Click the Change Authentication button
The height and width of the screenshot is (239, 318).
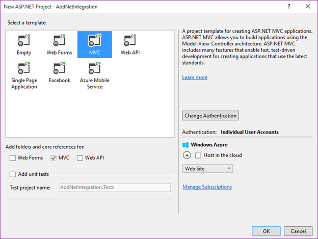click(210, 116)
